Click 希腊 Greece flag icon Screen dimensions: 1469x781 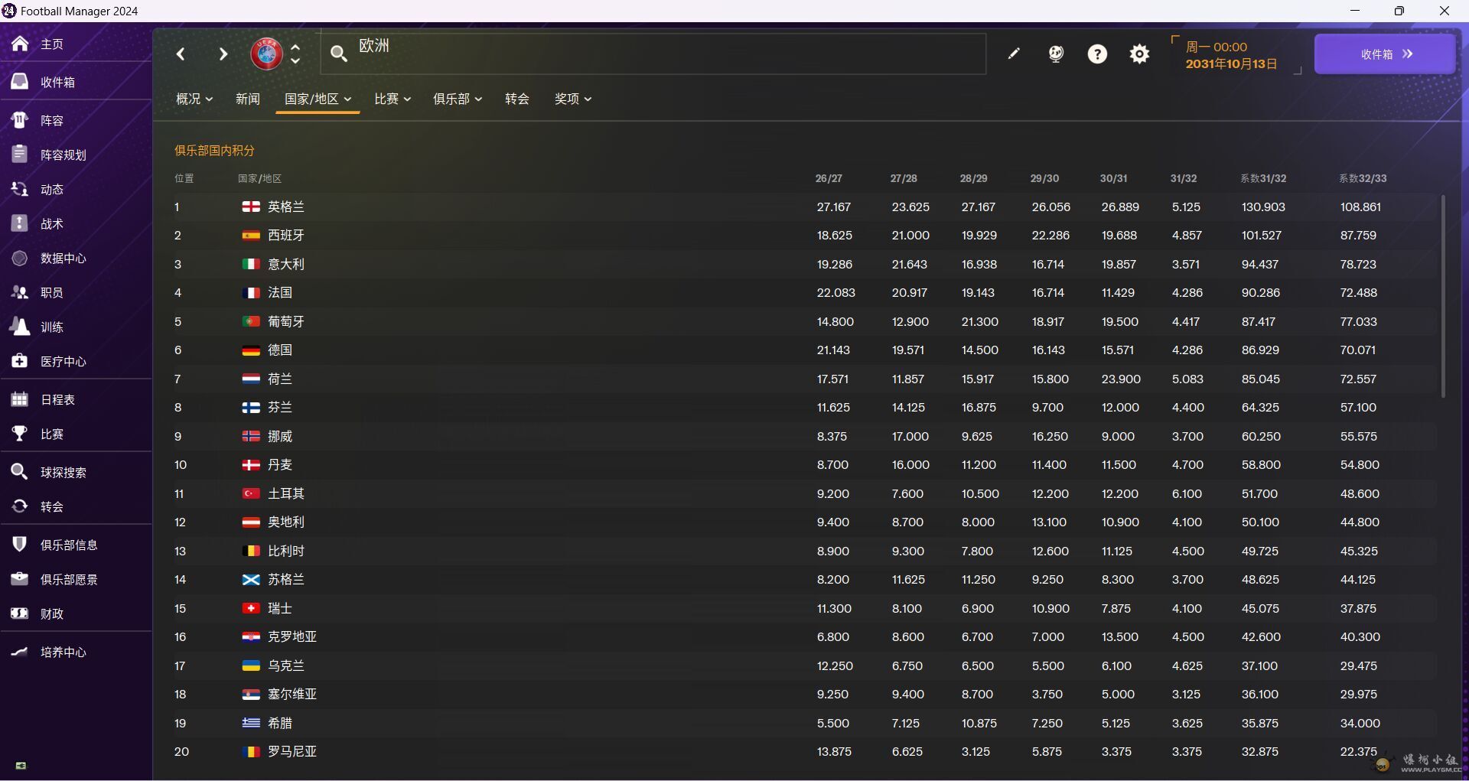pos(251,723)
